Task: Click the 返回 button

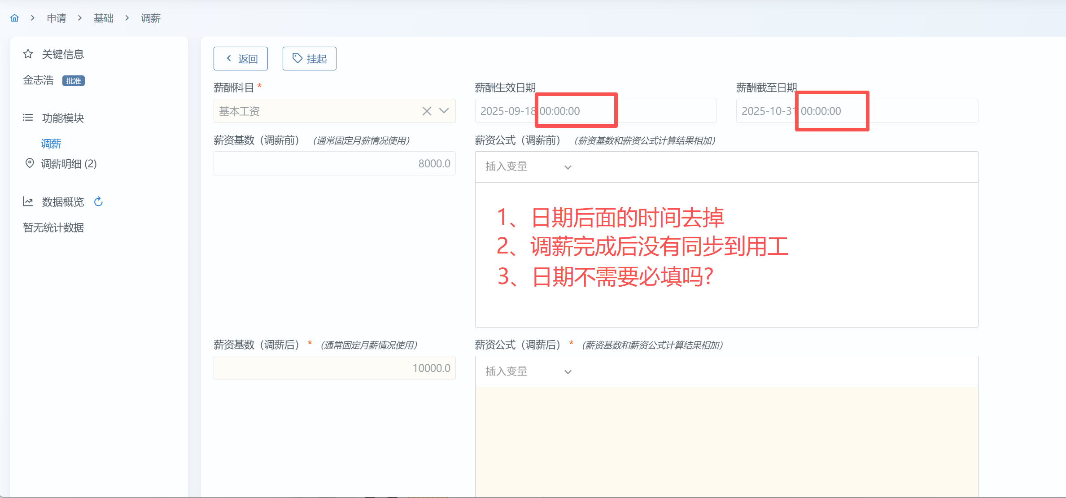Action: [241, 59]
